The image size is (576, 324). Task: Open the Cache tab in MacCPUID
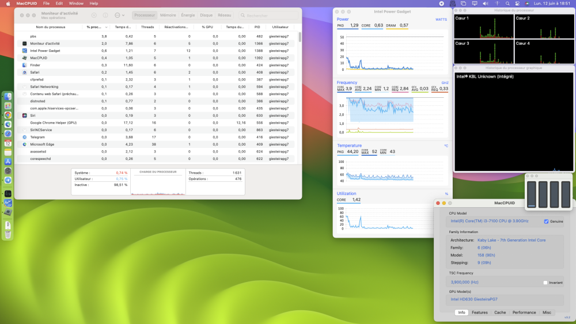500,312
